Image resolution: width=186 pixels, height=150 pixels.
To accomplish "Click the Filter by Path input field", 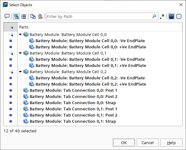I will coord(99,16).
